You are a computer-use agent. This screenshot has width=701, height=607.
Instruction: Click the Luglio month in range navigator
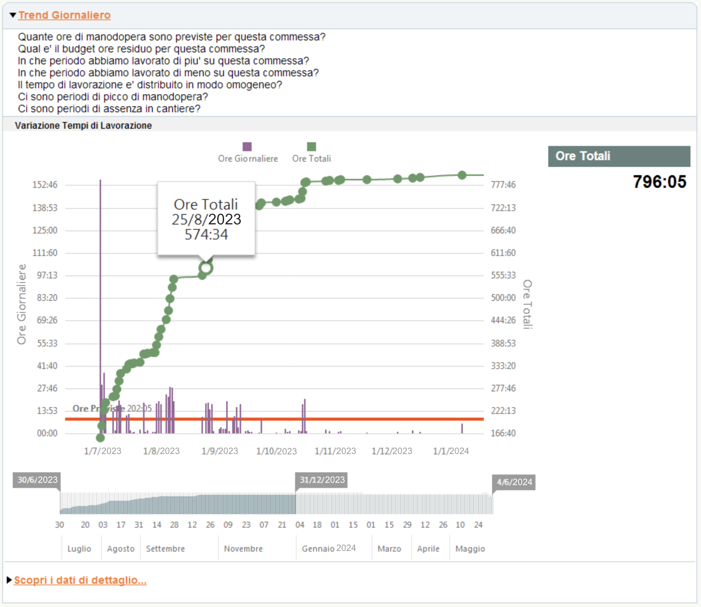(x=79, y=549)
